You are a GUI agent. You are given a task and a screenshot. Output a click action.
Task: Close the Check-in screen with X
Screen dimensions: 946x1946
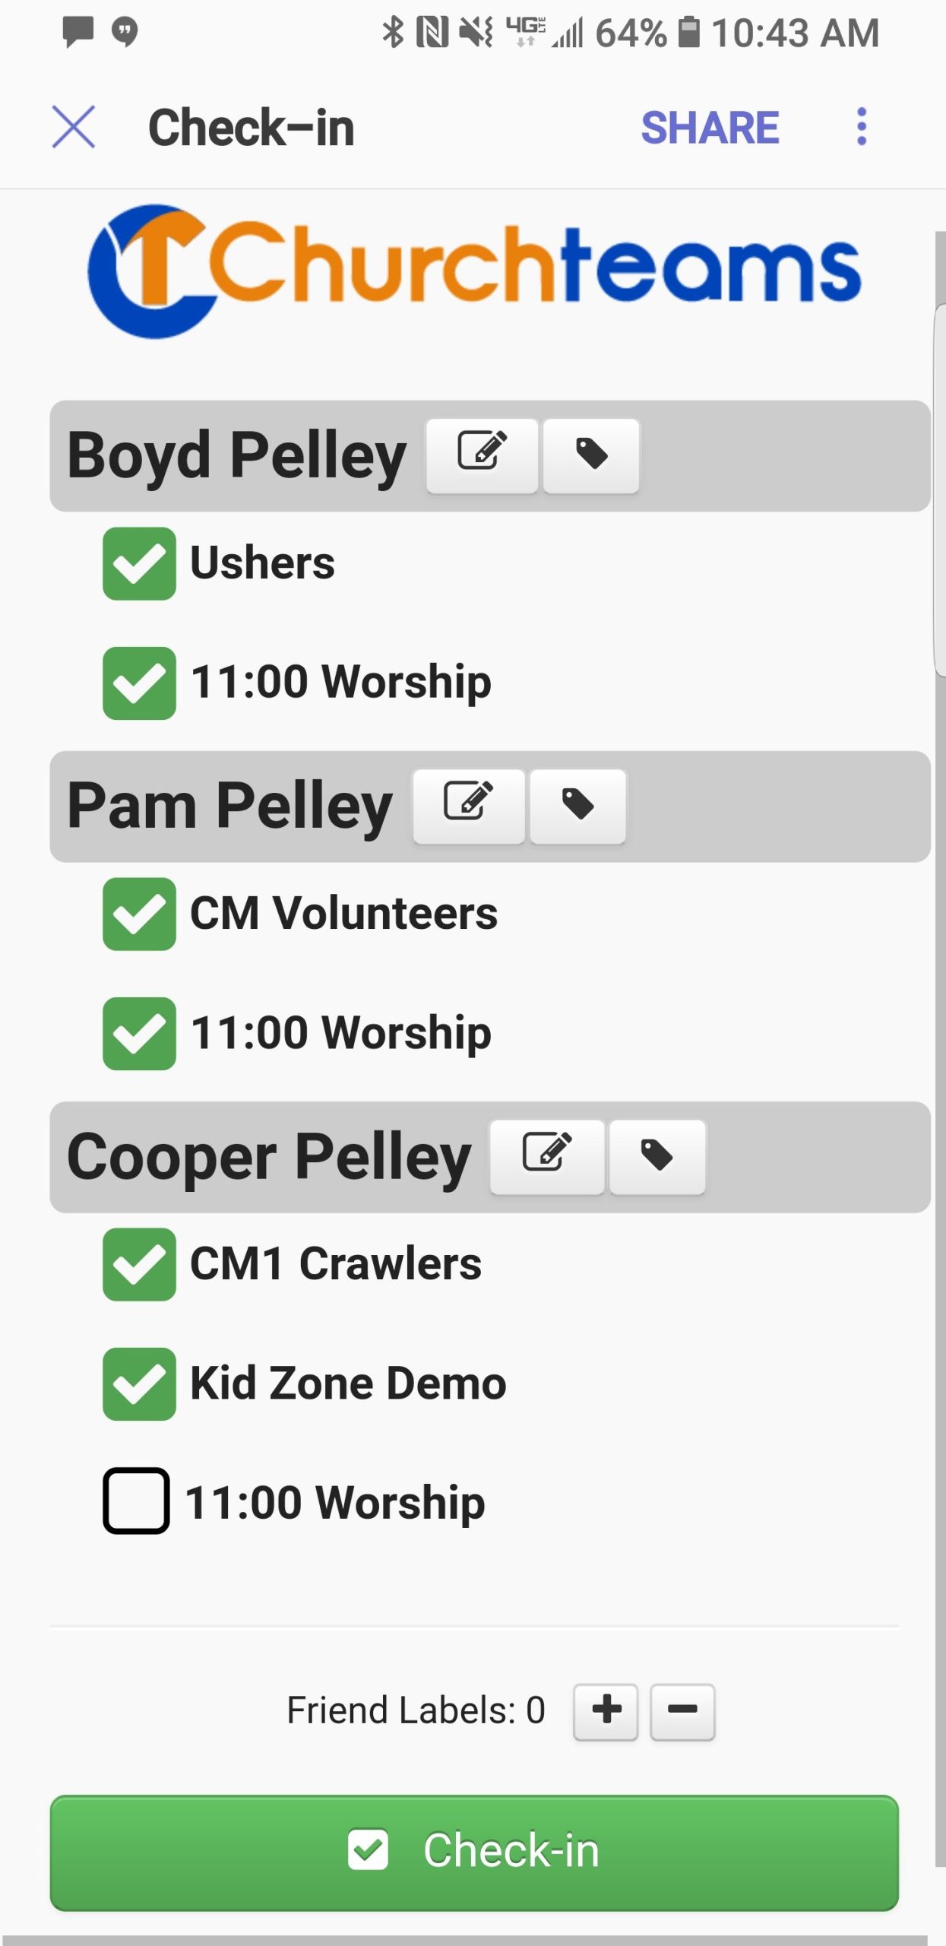[x=74, y=127]
